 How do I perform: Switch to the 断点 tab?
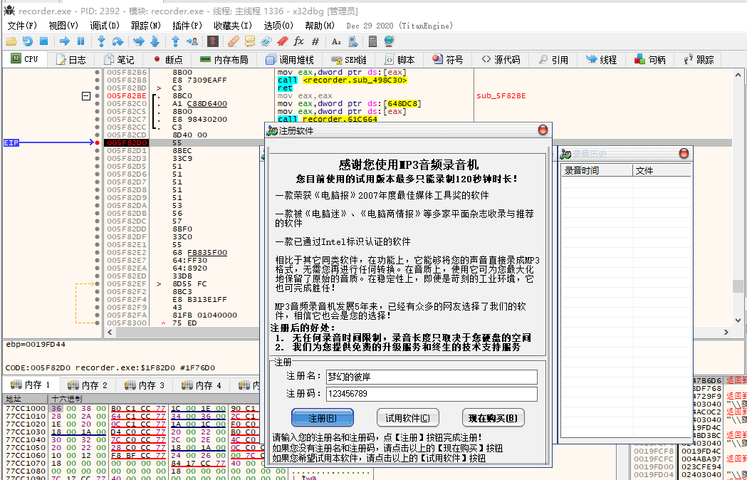(168, 60)
